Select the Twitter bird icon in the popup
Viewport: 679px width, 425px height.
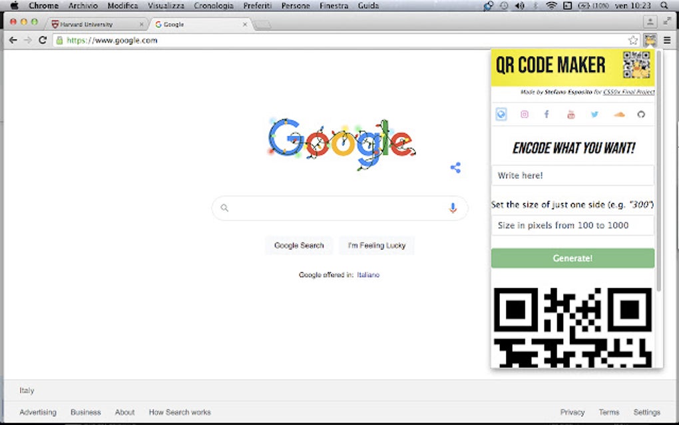(594, 114)
